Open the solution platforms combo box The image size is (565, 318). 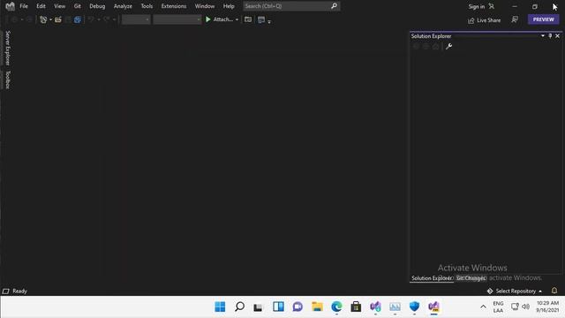(x=177, y=19)
